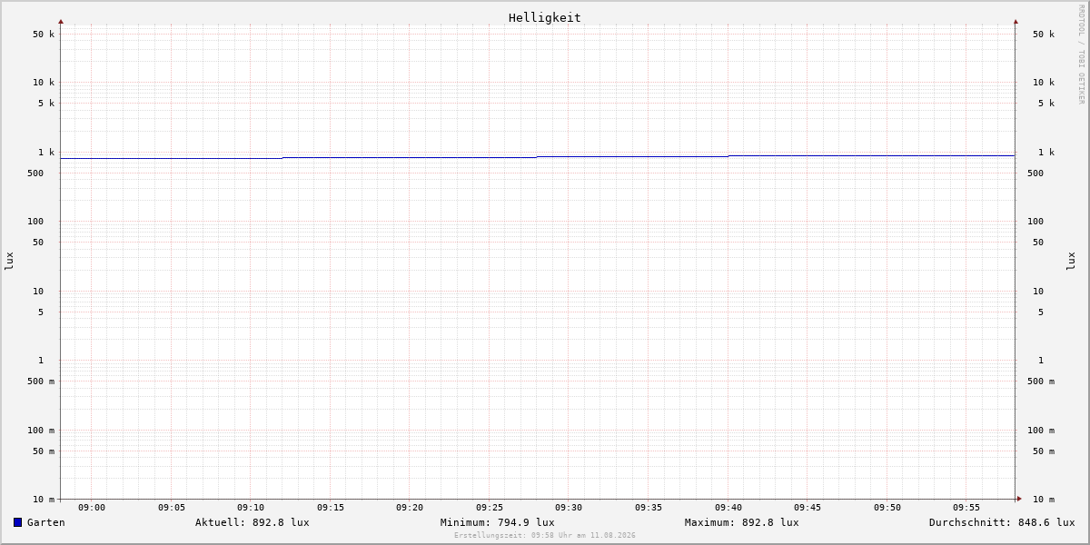Click the red arrow at the x-axis end

point(1019,498)
